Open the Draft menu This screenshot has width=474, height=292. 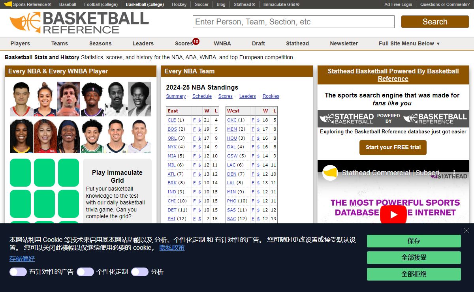click(x=258, y=43)
